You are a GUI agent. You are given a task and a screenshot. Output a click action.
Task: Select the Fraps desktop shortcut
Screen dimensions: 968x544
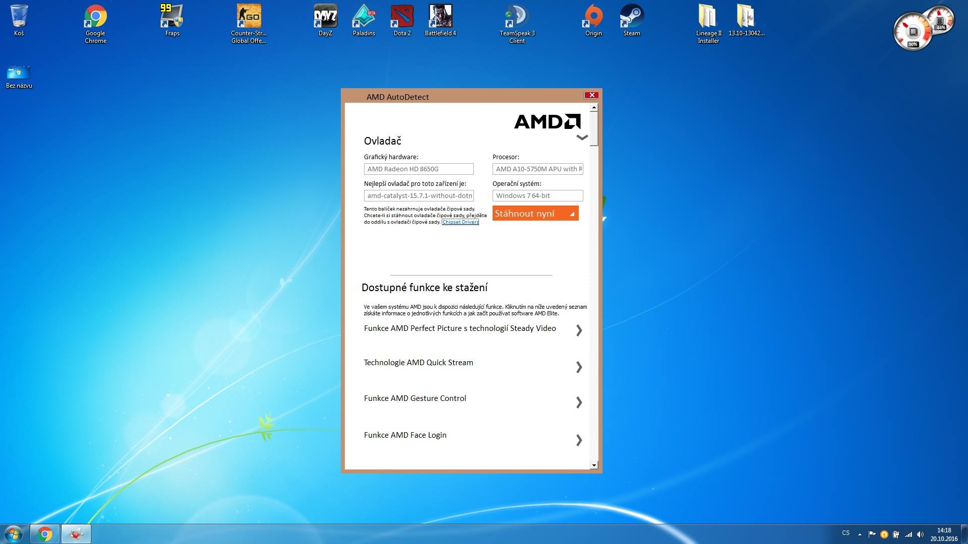point(172,21)
